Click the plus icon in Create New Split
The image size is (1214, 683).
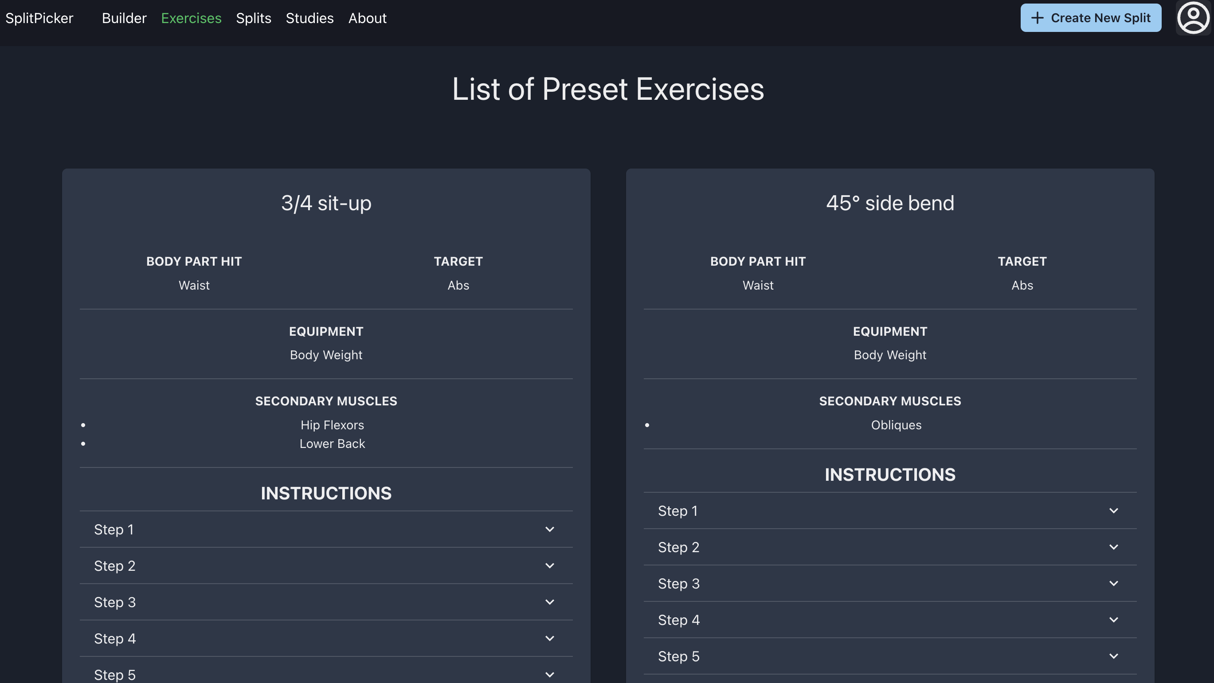point(1037,18)
